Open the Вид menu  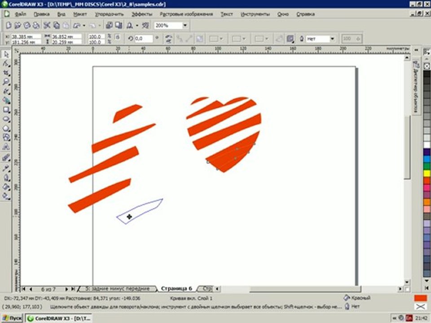point(62,14)
